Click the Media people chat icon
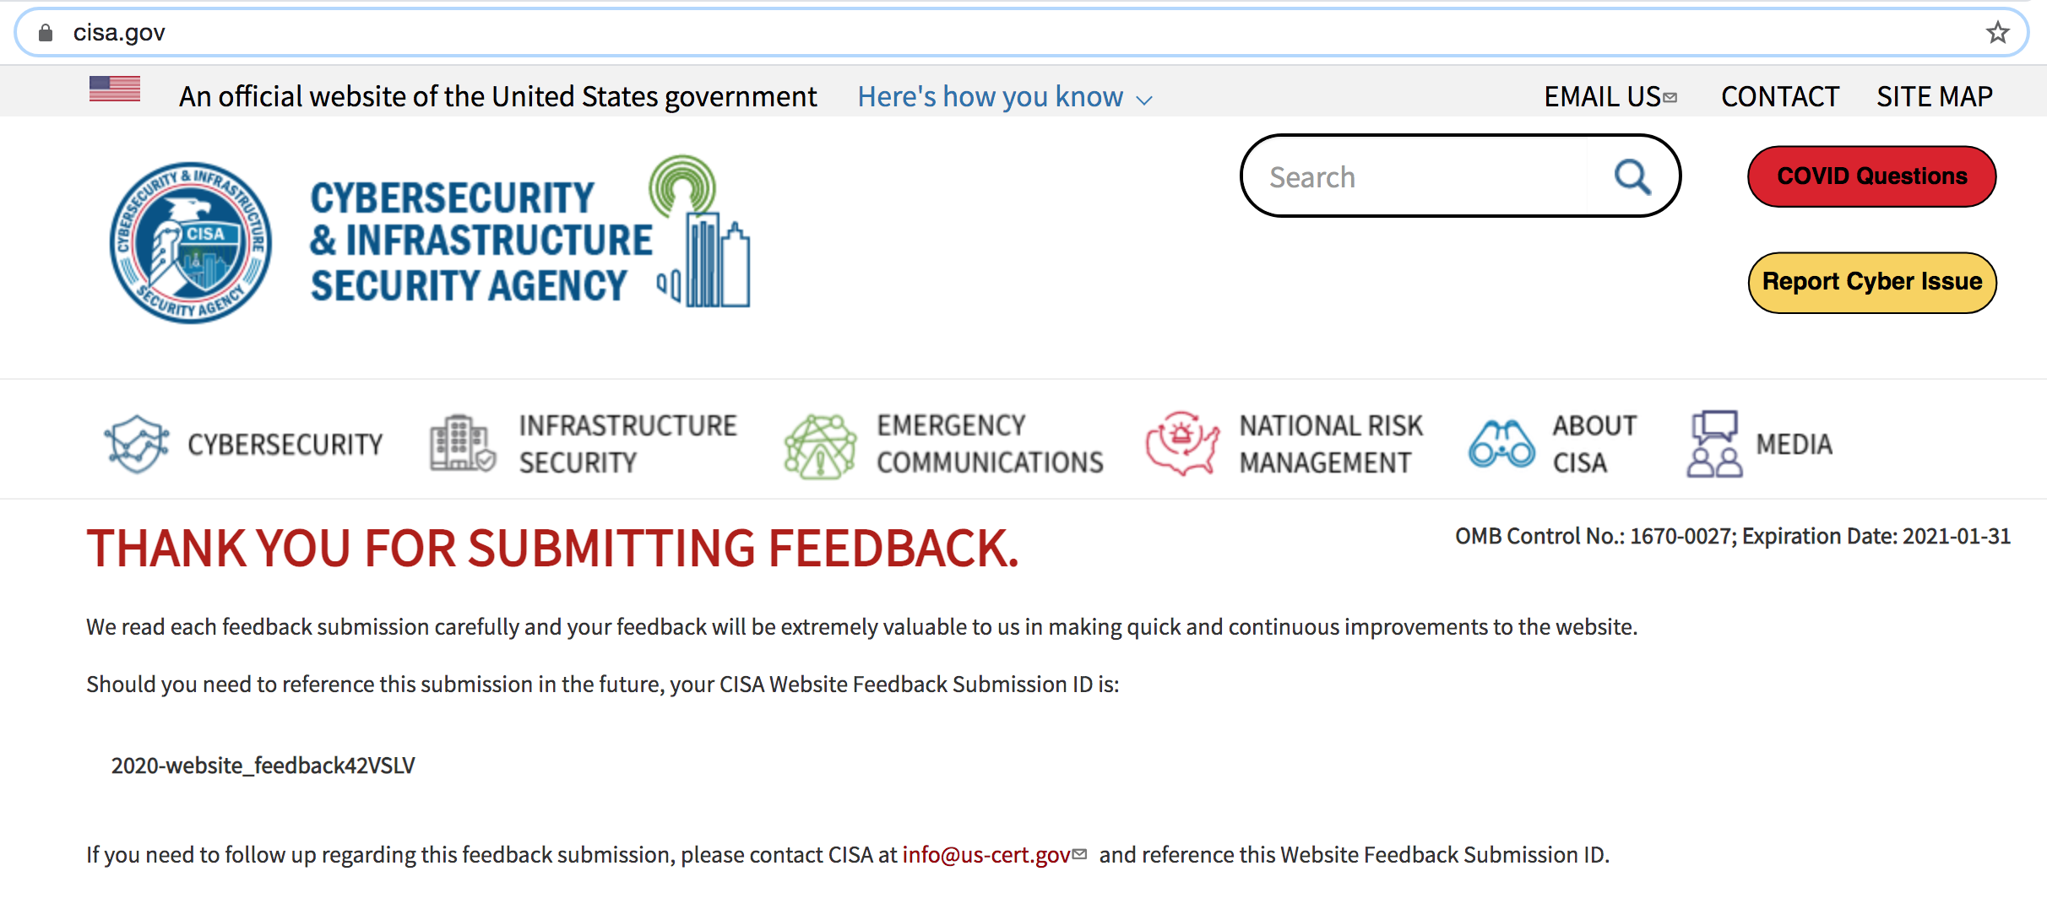Screen dimensions: 2047x920 pyautogui.click(x=1714, y=444)
